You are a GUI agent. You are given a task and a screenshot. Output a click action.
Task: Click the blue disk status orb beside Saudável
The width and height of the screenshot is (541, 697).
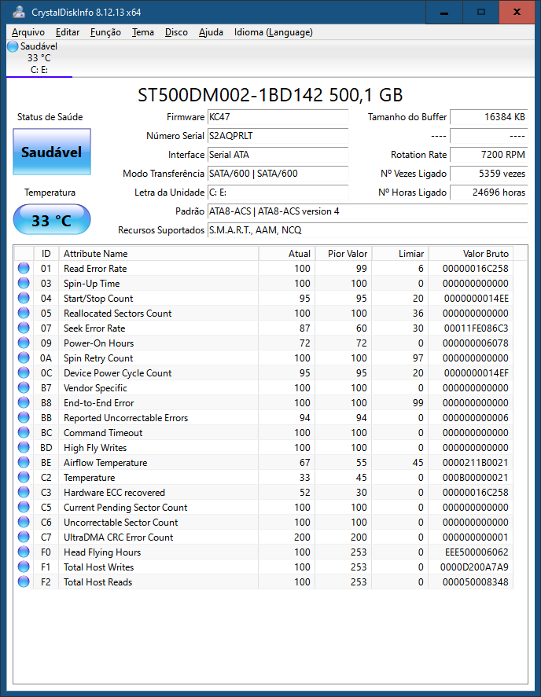point(13,46)
